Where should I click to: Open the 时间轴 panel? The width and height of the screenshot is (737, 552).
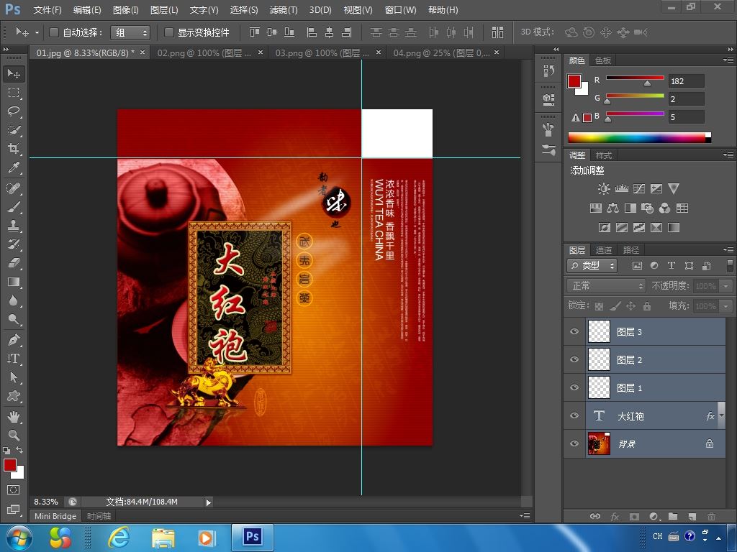tap(99, 516)
